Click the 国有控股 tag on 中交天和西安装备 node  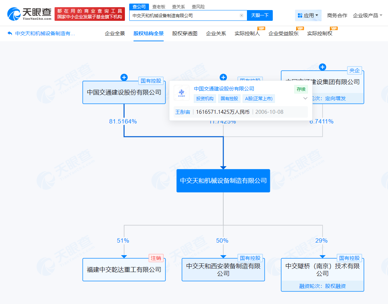click(x=250, y=258)
